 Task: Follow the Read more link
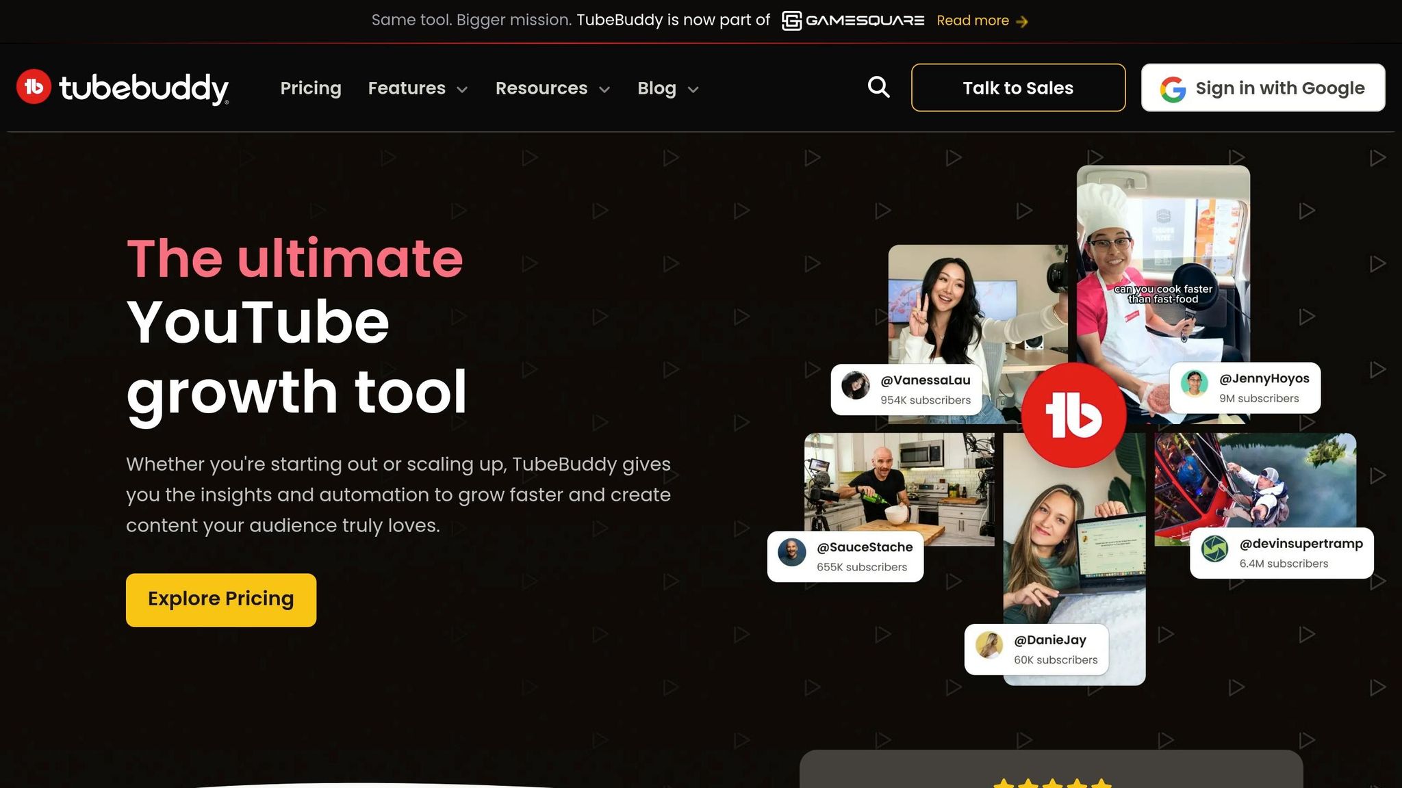click(982, 21)
